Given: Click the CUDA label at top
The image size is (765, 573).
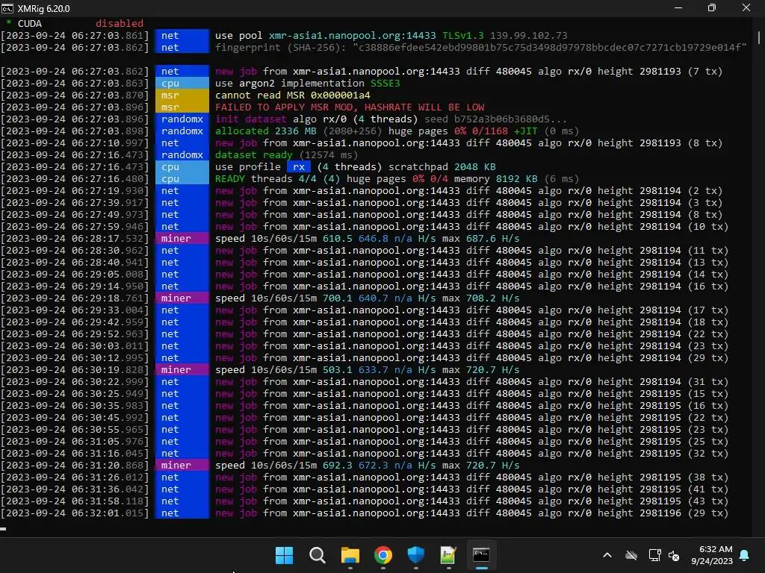Looking at the screenshot, I should point(30,23).
